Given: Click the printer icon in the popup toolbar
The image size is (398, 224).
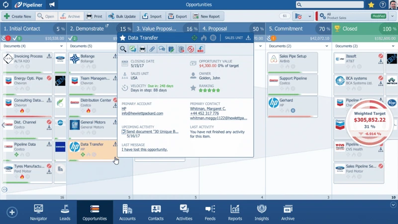Looking at the screenshot, I should click(142, 49).
